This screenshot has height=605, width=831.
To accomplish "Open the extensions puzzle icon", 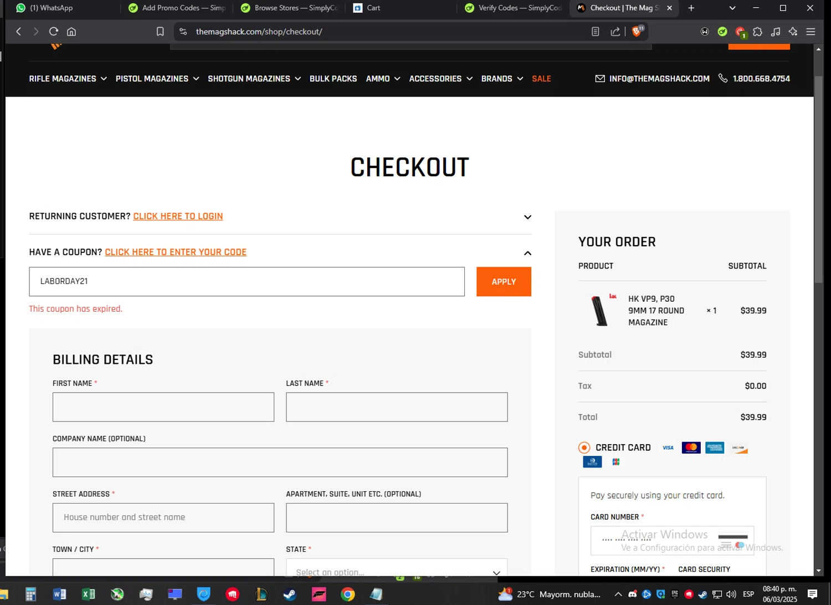I will 757,32.
